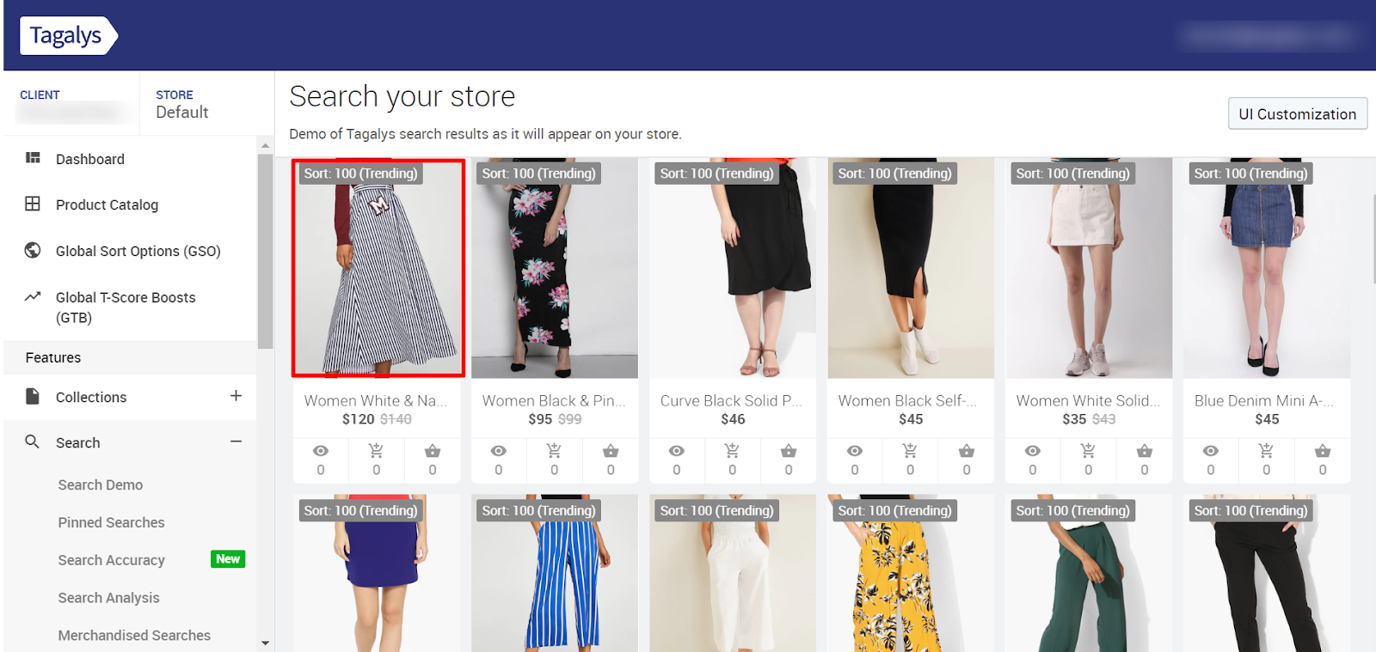The image size is (1376, 652).
Task: Click the striped white and navy skirt thumbnail
Action: tap(378, 268)
